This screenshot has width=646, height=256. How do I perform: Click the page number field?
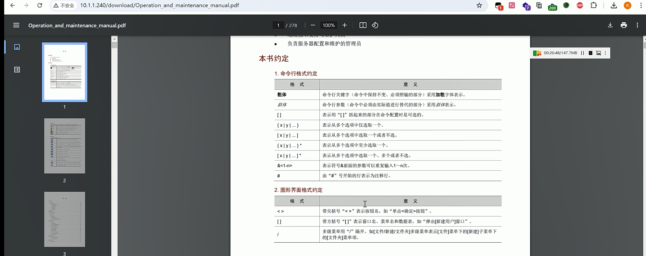278,25
